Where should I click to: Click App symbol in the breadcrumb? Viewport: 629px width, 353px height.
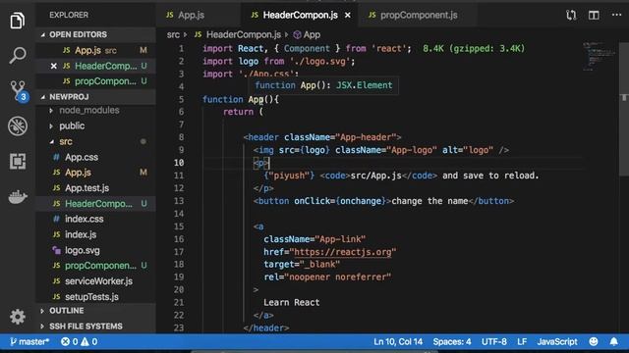point(308,35)
